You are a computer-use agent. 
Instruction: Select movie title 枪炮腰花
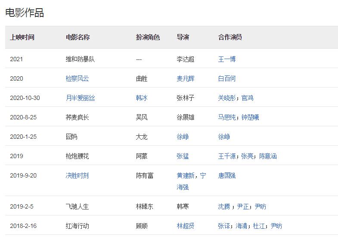[77, 156]
